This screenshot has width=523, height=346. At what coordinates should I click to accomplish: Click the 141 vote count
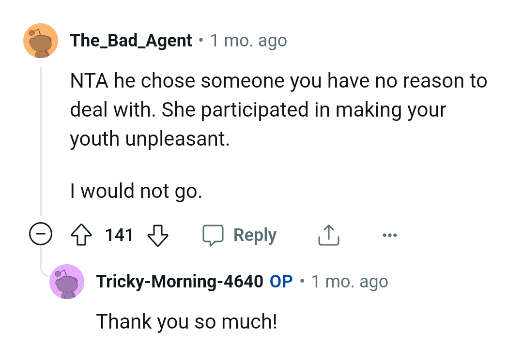tap(120, 235)
